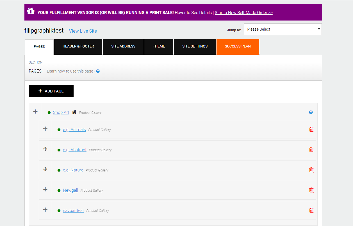
Task: Open View Live Site link
Action: (x=83, y=31)
